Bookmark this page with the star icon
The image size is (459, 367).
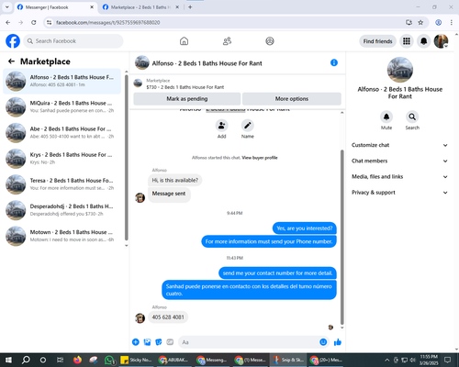tap(420, 22)
